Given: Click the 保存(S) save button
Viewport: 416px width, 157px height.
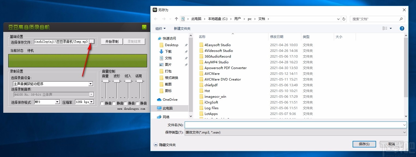Looking at the screenshot, I should pos(364,144).
